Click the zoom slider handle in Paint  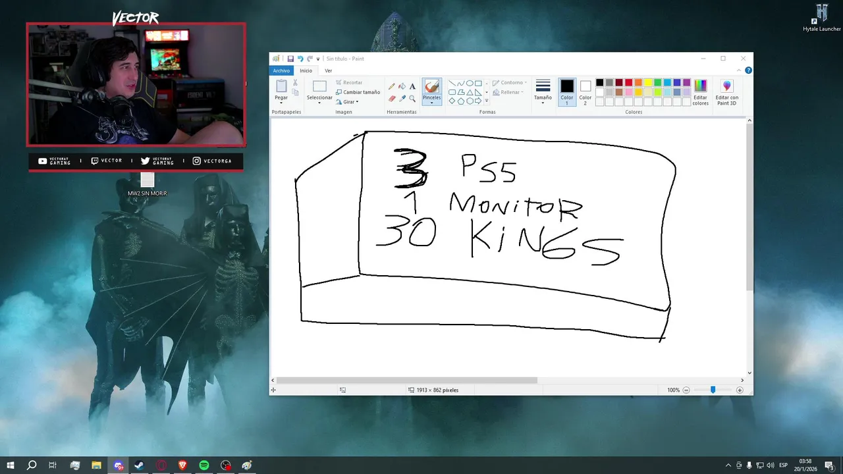[x=713, y=390]
